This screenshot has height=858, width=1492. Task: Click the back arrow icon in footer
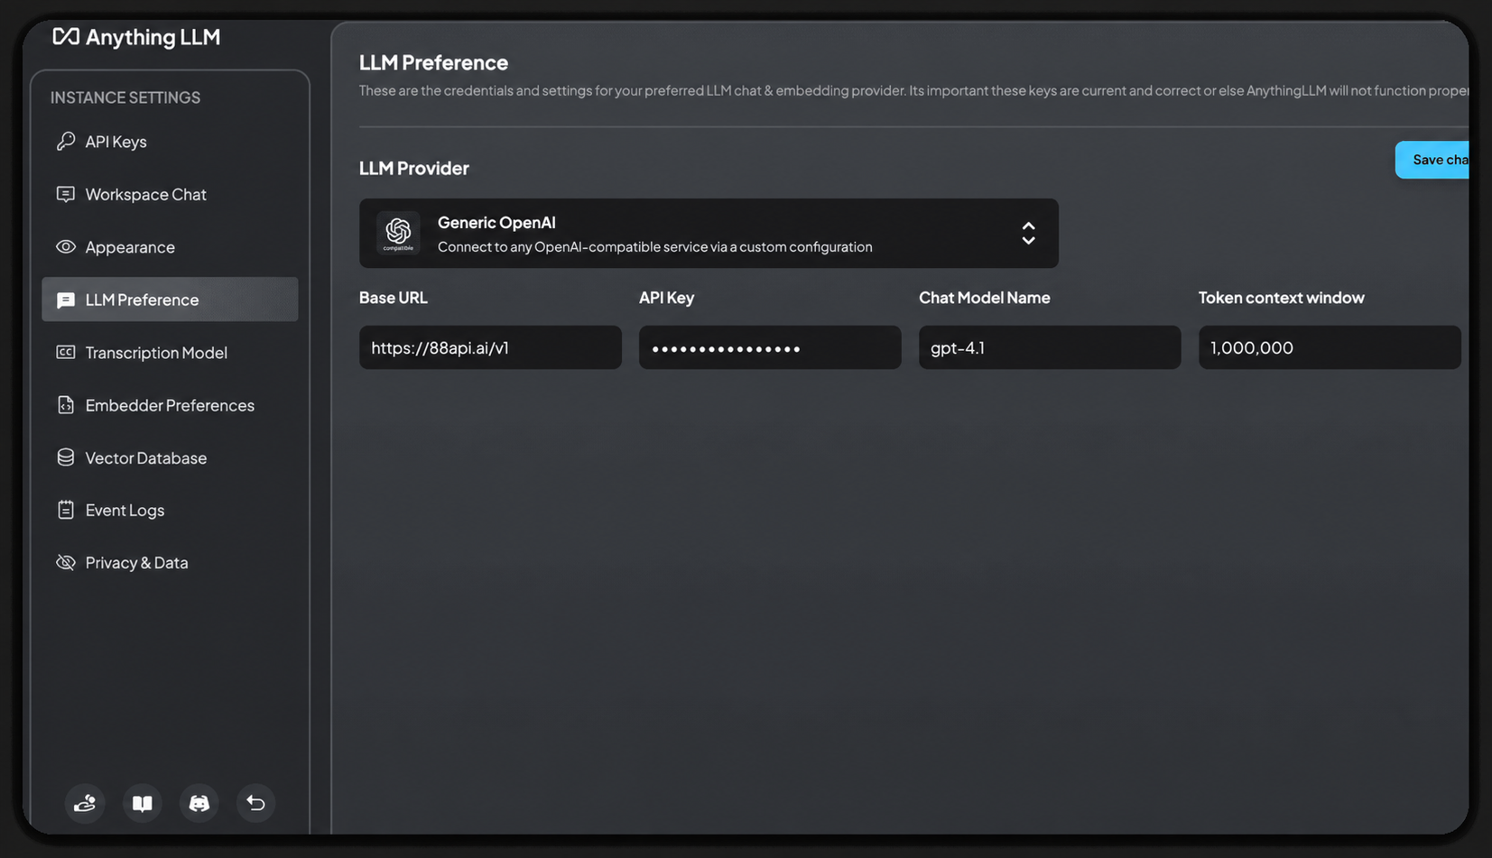pos(256,803)
